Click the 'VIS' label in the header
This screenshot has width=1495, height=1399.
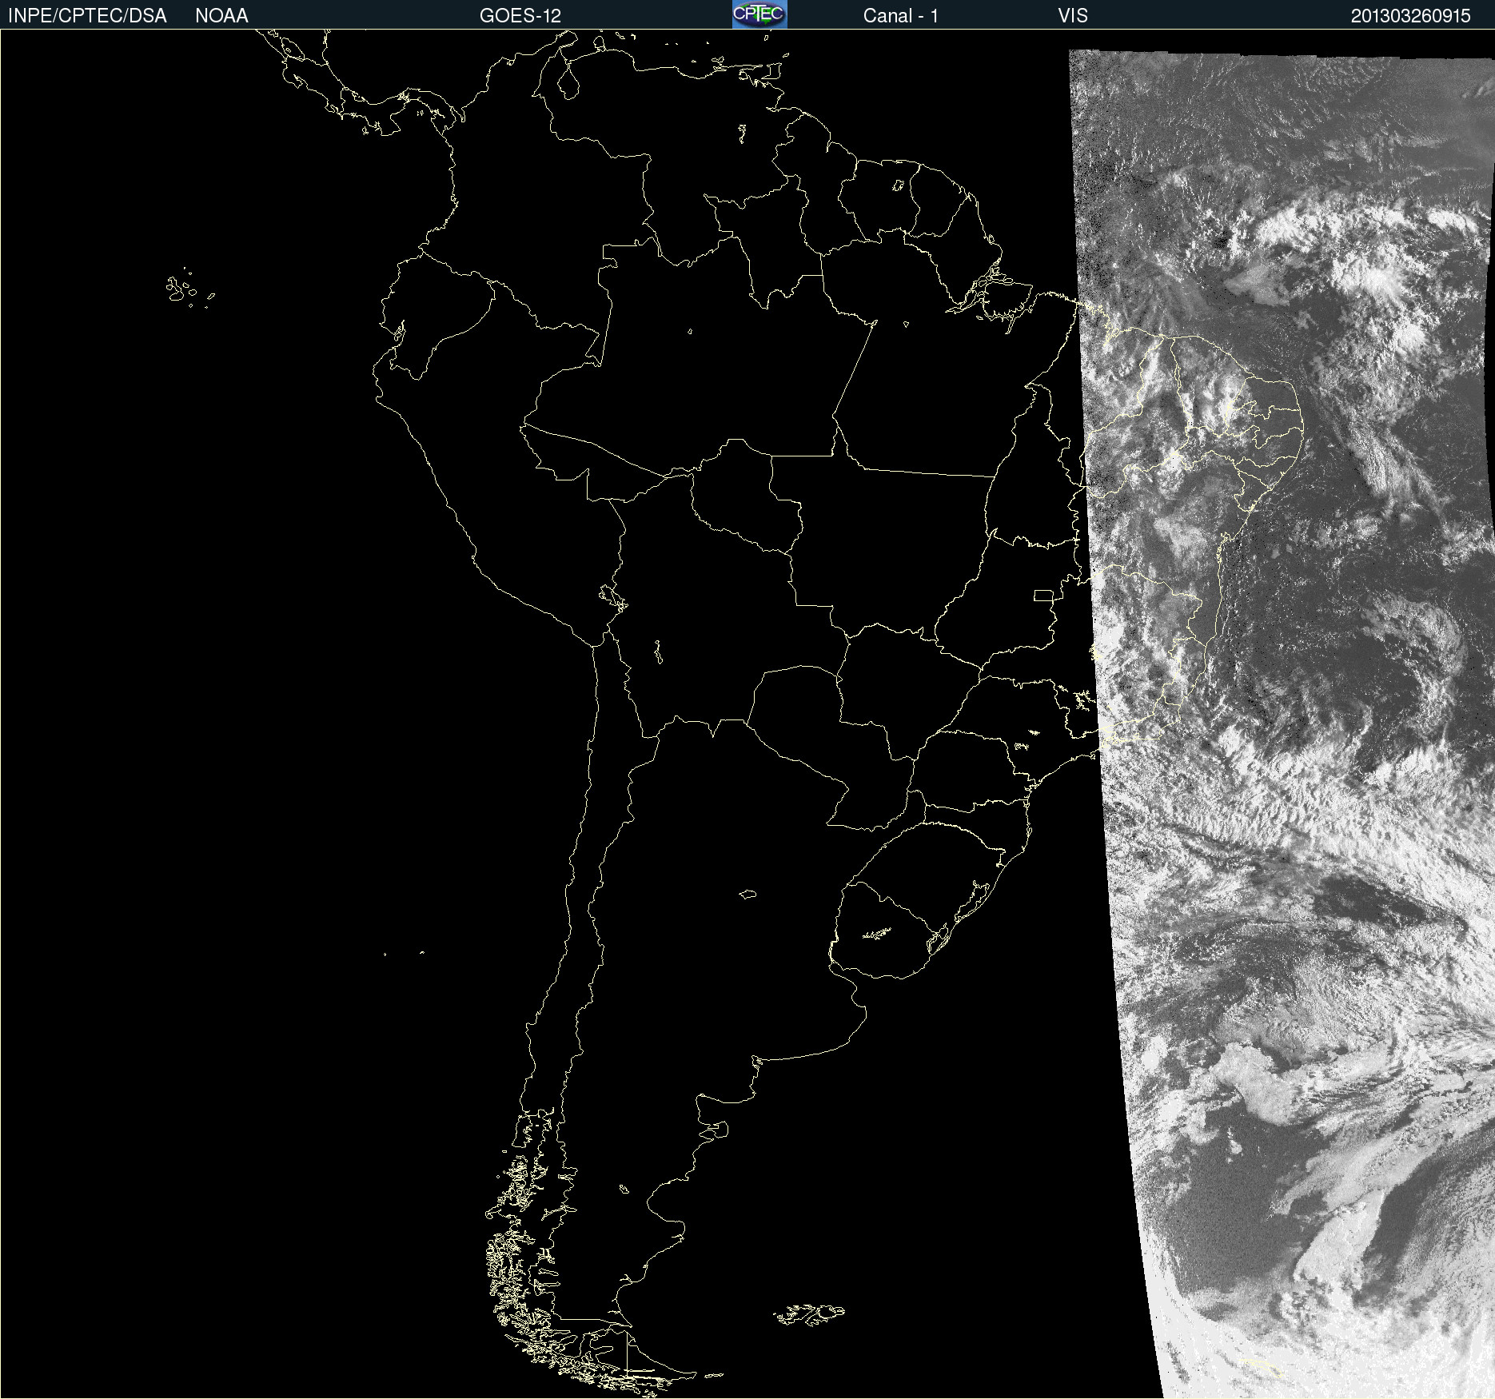tap(1073, 16)
